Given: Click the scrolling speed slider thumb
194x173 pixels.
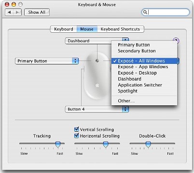Looking at the screenshot, I should pos(106,144).
